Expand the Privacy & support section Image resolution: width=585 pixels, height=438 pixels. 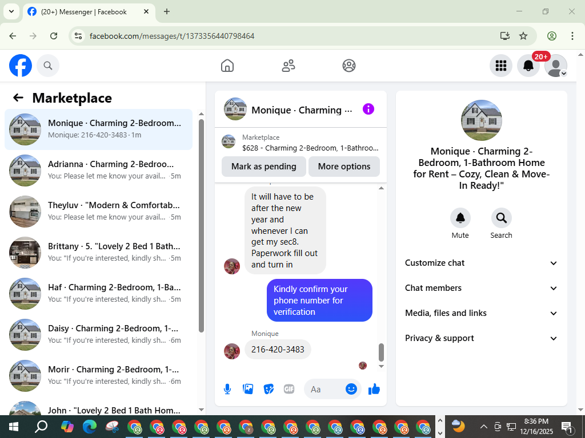(x=481, y=338)
